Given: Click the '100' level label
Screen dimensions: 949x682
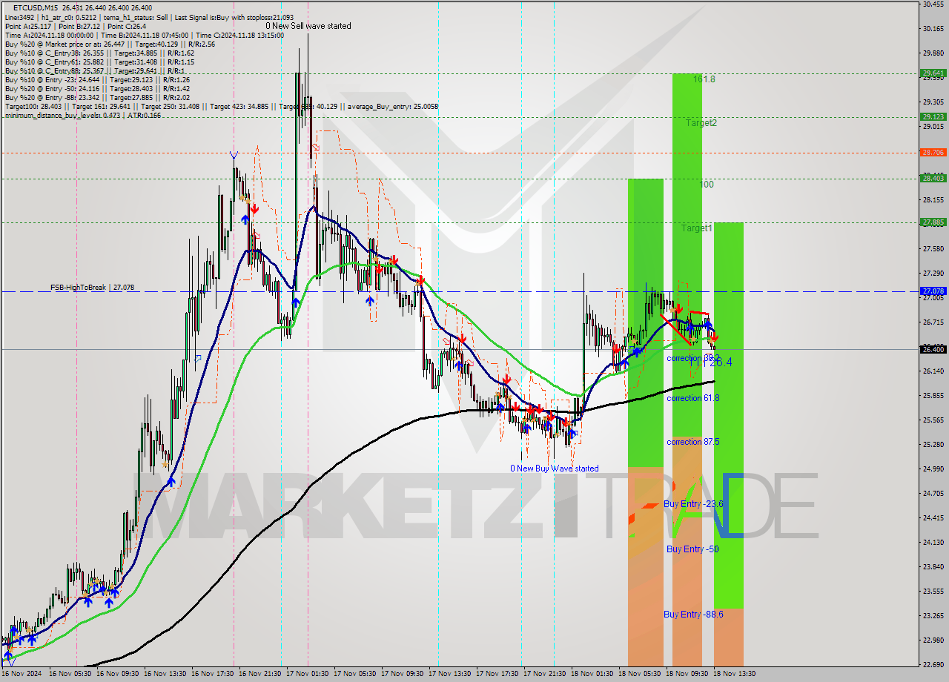Looking at the screenshot, I should [707, 185].
